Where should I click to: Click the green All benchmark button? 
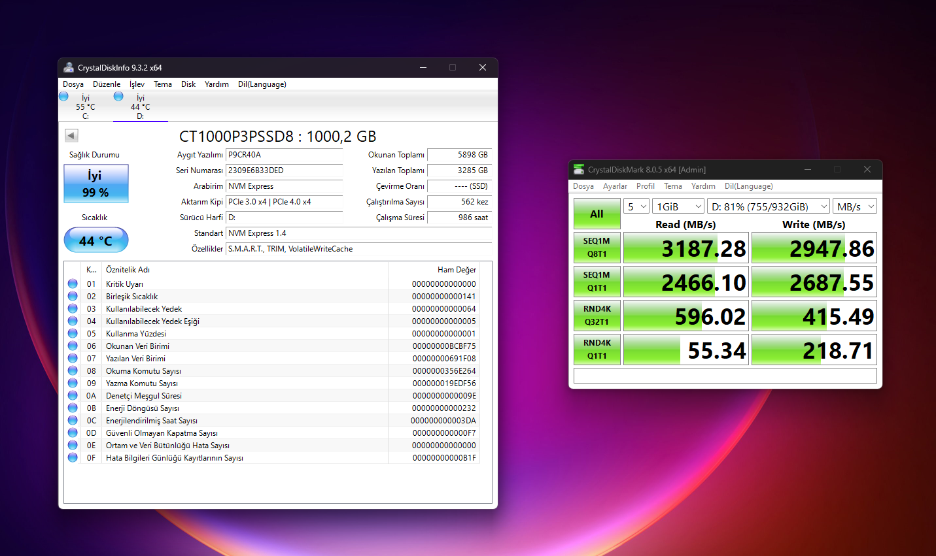tap(597, 214)
